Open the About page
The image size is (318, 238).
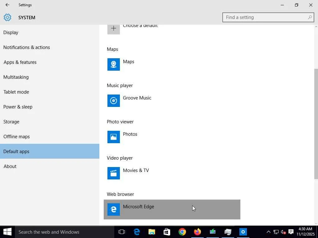click(x=50, y=166)
